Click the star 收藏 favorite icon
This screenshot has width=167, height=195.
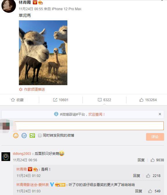(x=13, y=100)
